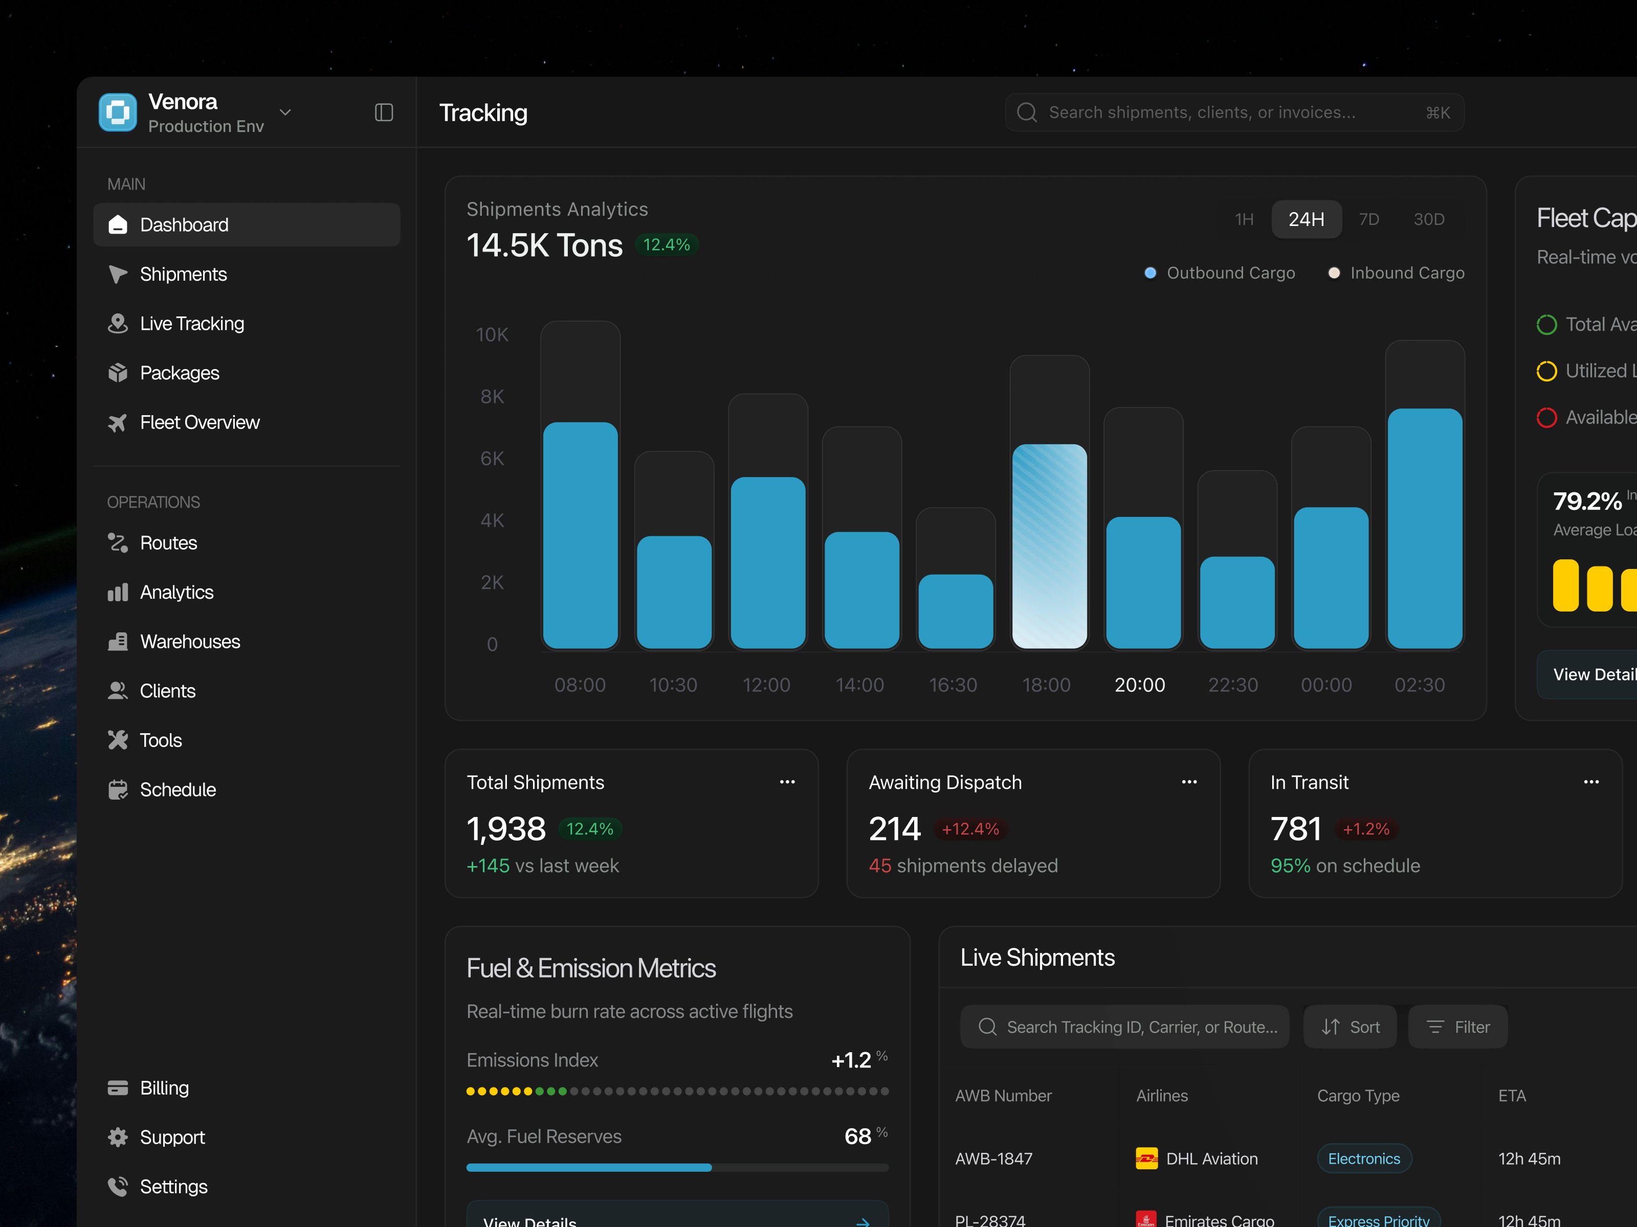Open In Transit card options menu
The height and width of the screenshot is (1227, 1637).
[1591, 782]
